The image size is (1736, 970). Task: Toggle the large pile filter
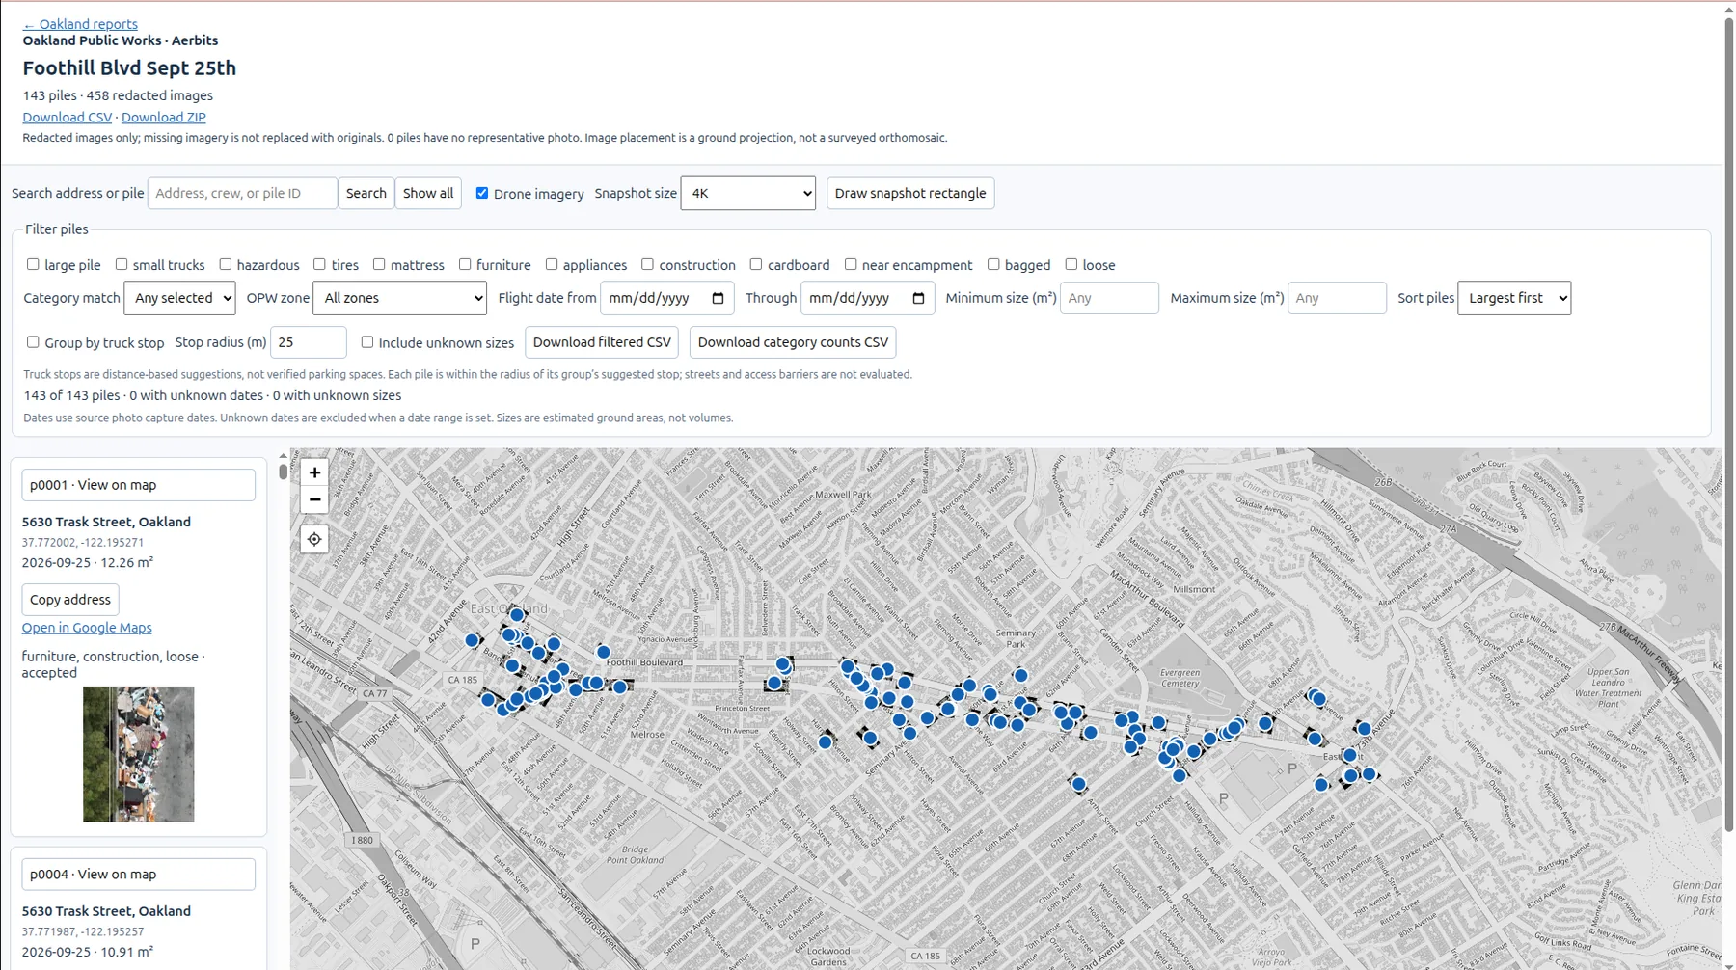coord(33,264)
